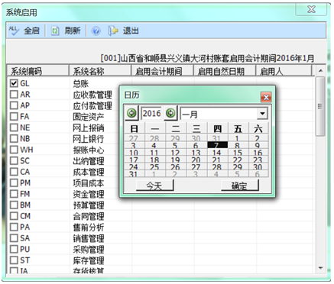This screenshot has height=284, width=334.
Task: Close the 系统启用 window
Action: (x=311, y=10)
